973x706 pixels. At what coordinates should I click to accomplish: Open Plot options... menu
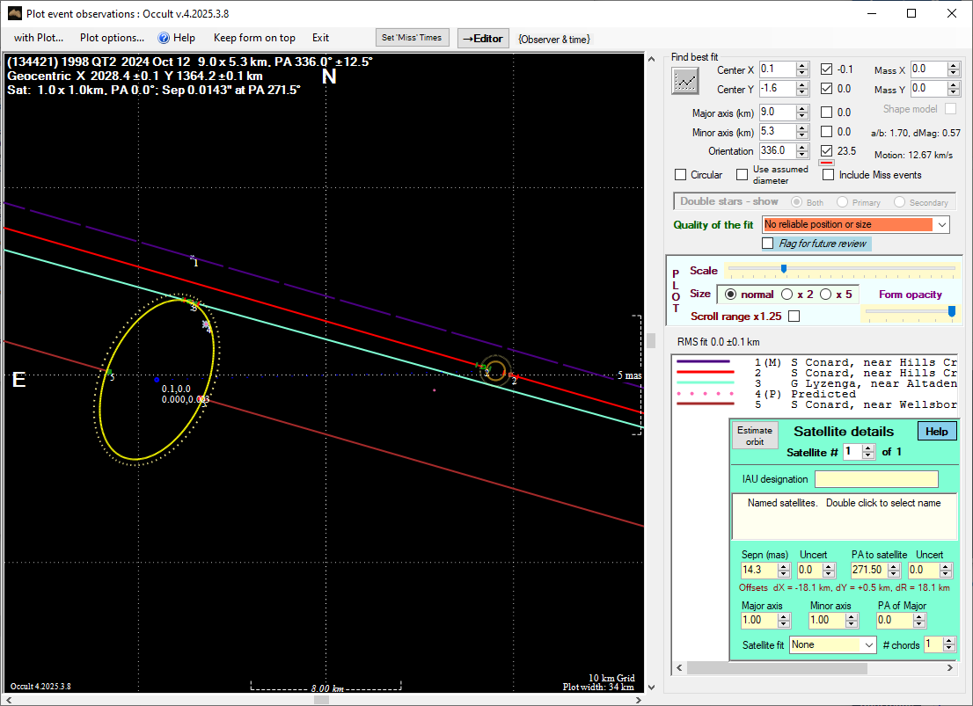[112, 38]
